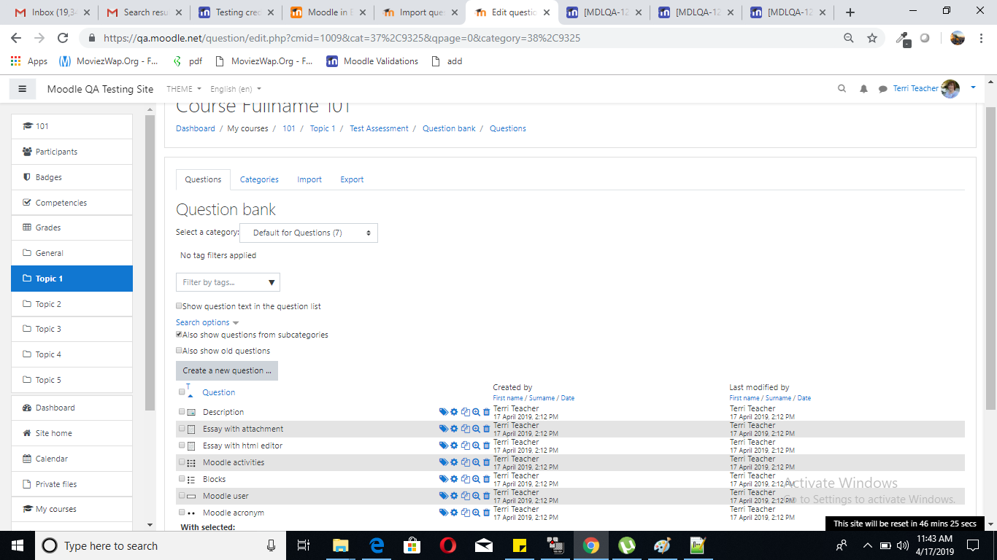
Task: Open Test Assessment breadcrumb link
Action: click(x=379, y=128)
